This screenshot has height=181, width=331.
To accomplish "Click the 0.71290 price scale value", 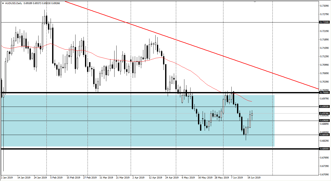I will click(325, 56).
